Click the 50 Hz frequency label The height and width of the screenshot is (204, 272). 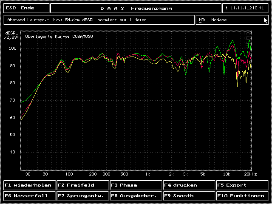pyautogui.click(x=45, y=174)
